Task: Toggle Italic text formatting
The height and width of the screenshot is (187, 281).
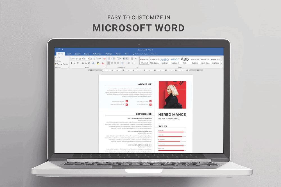Action: tap(75, 63)
